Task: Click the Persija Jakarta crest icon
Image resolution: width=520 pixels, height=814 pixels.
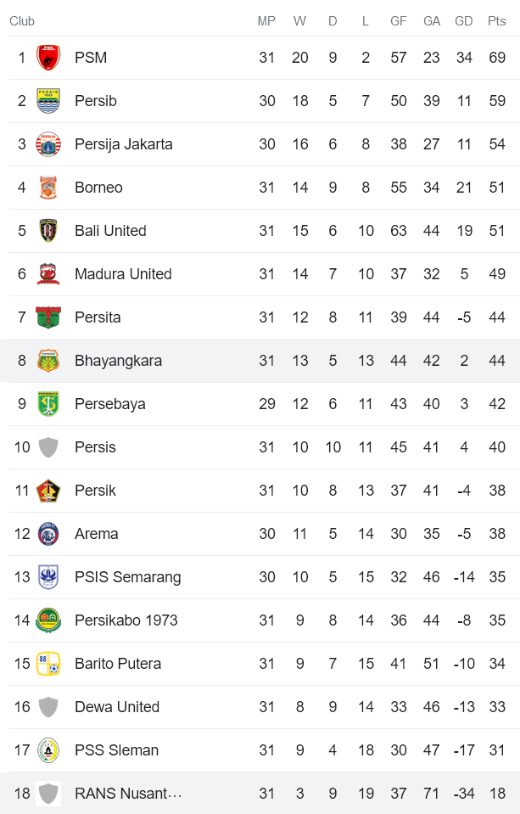Action: tap(48, 144)
